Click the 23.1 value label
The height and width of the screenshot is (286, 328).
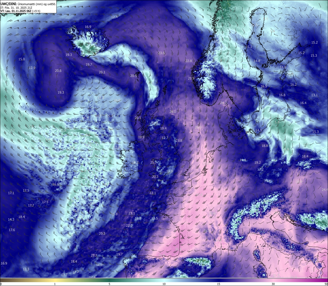point(132,213)
